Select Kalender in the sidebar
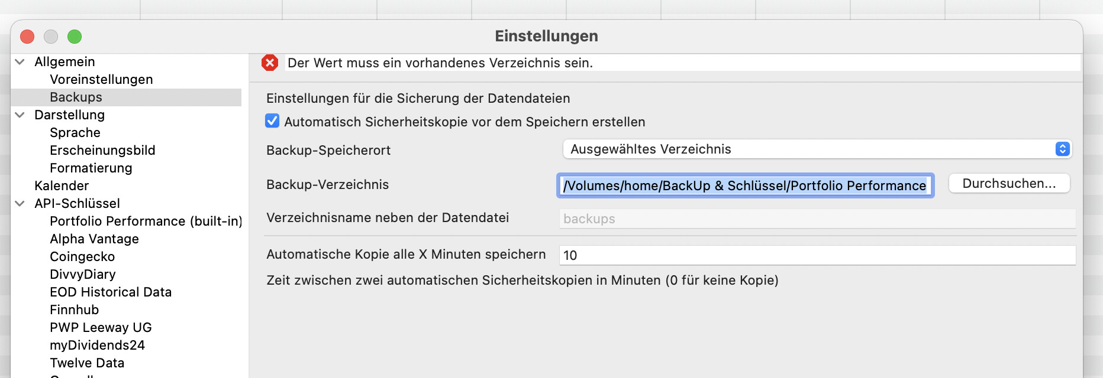The image size is (1103, 378). tap(62, 186)
